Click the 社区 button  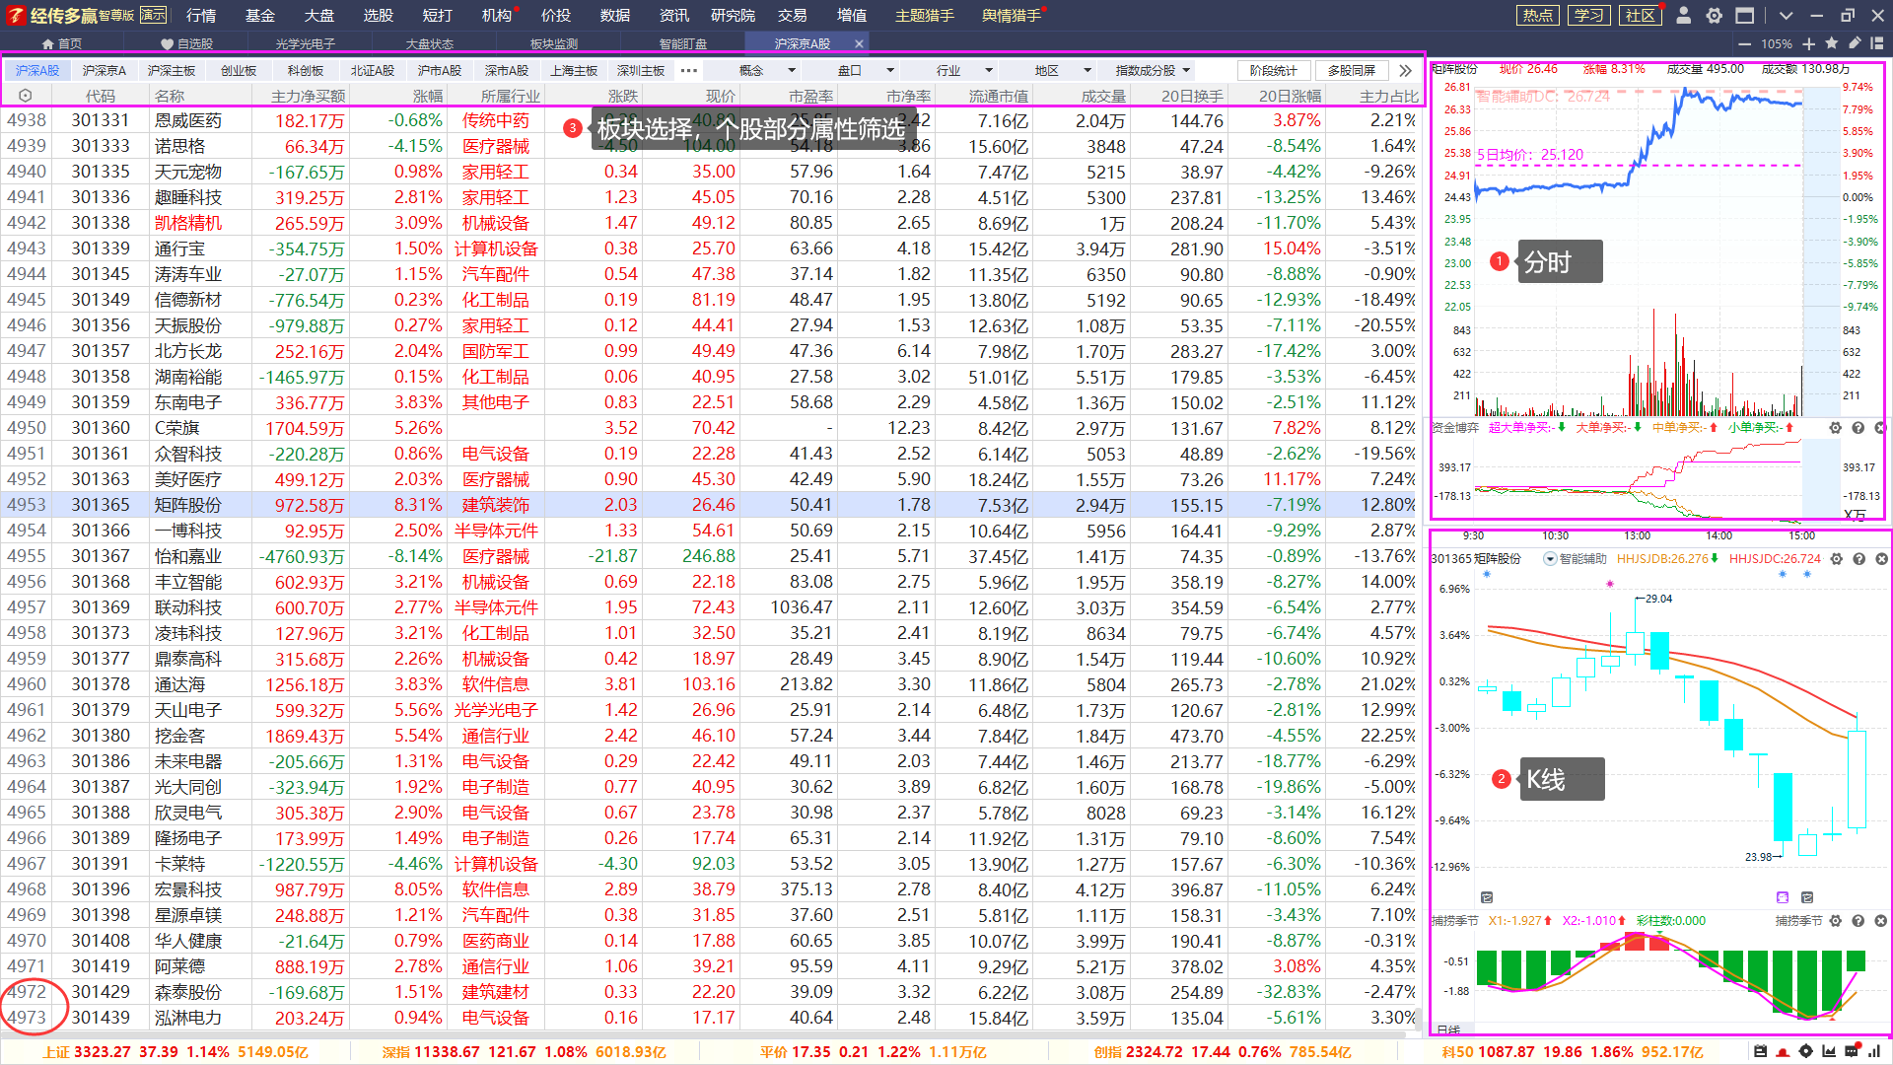(x=1641, y=15)
